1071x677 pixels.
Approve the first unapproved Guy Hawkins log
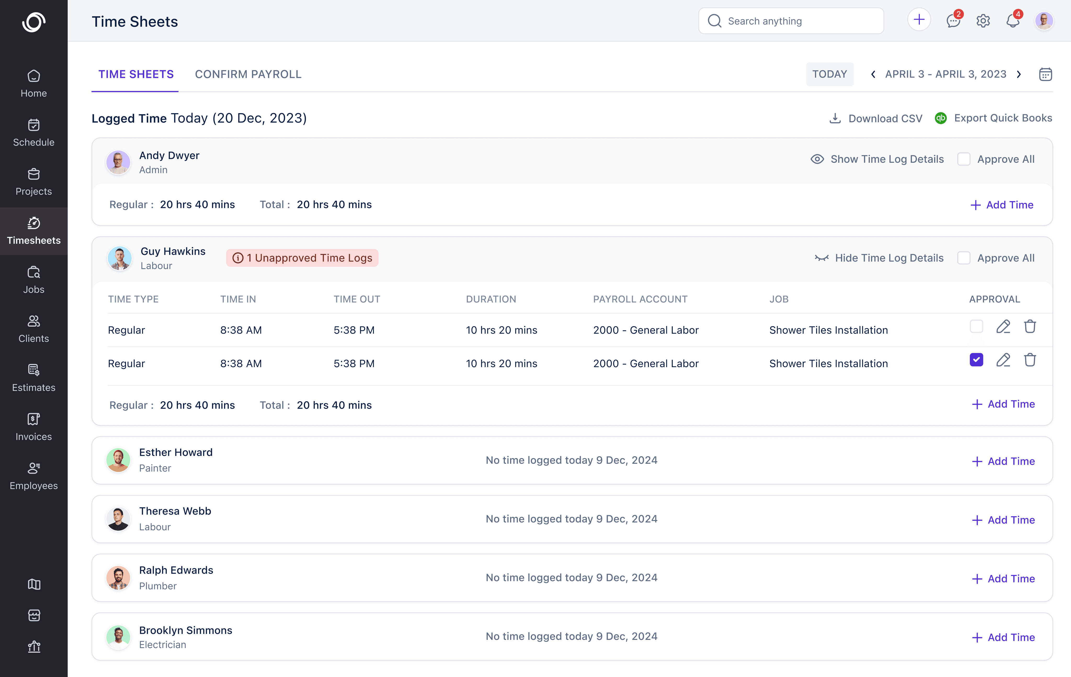point(976,327)
